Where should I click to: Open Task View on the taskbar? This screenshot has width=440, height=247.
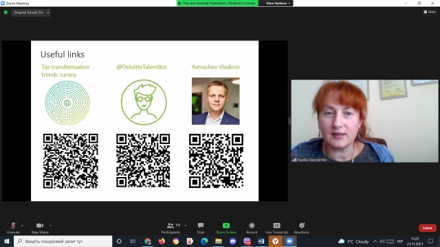pyautogui.click(x=133, y=241)
